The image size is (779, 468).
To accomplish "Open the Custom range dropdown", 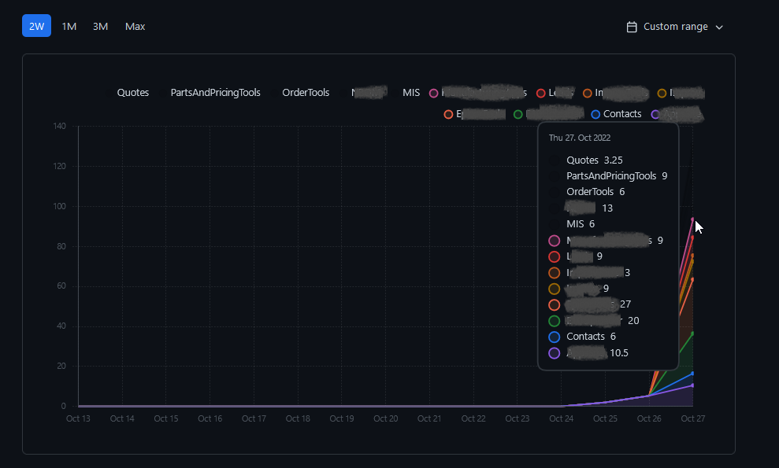I will pyautogui.click(x=674, y=26).
